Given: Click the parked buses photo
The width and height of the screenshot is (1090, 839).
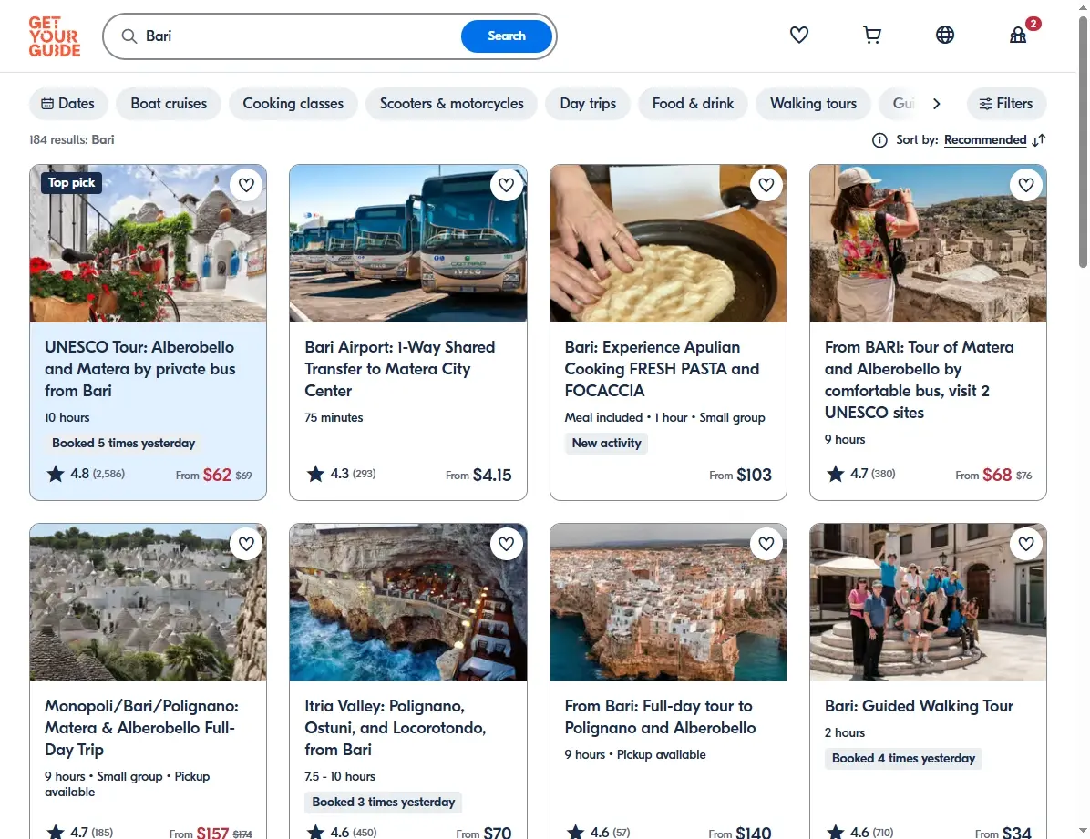Looking at the screenshot, I should [408, 243].
